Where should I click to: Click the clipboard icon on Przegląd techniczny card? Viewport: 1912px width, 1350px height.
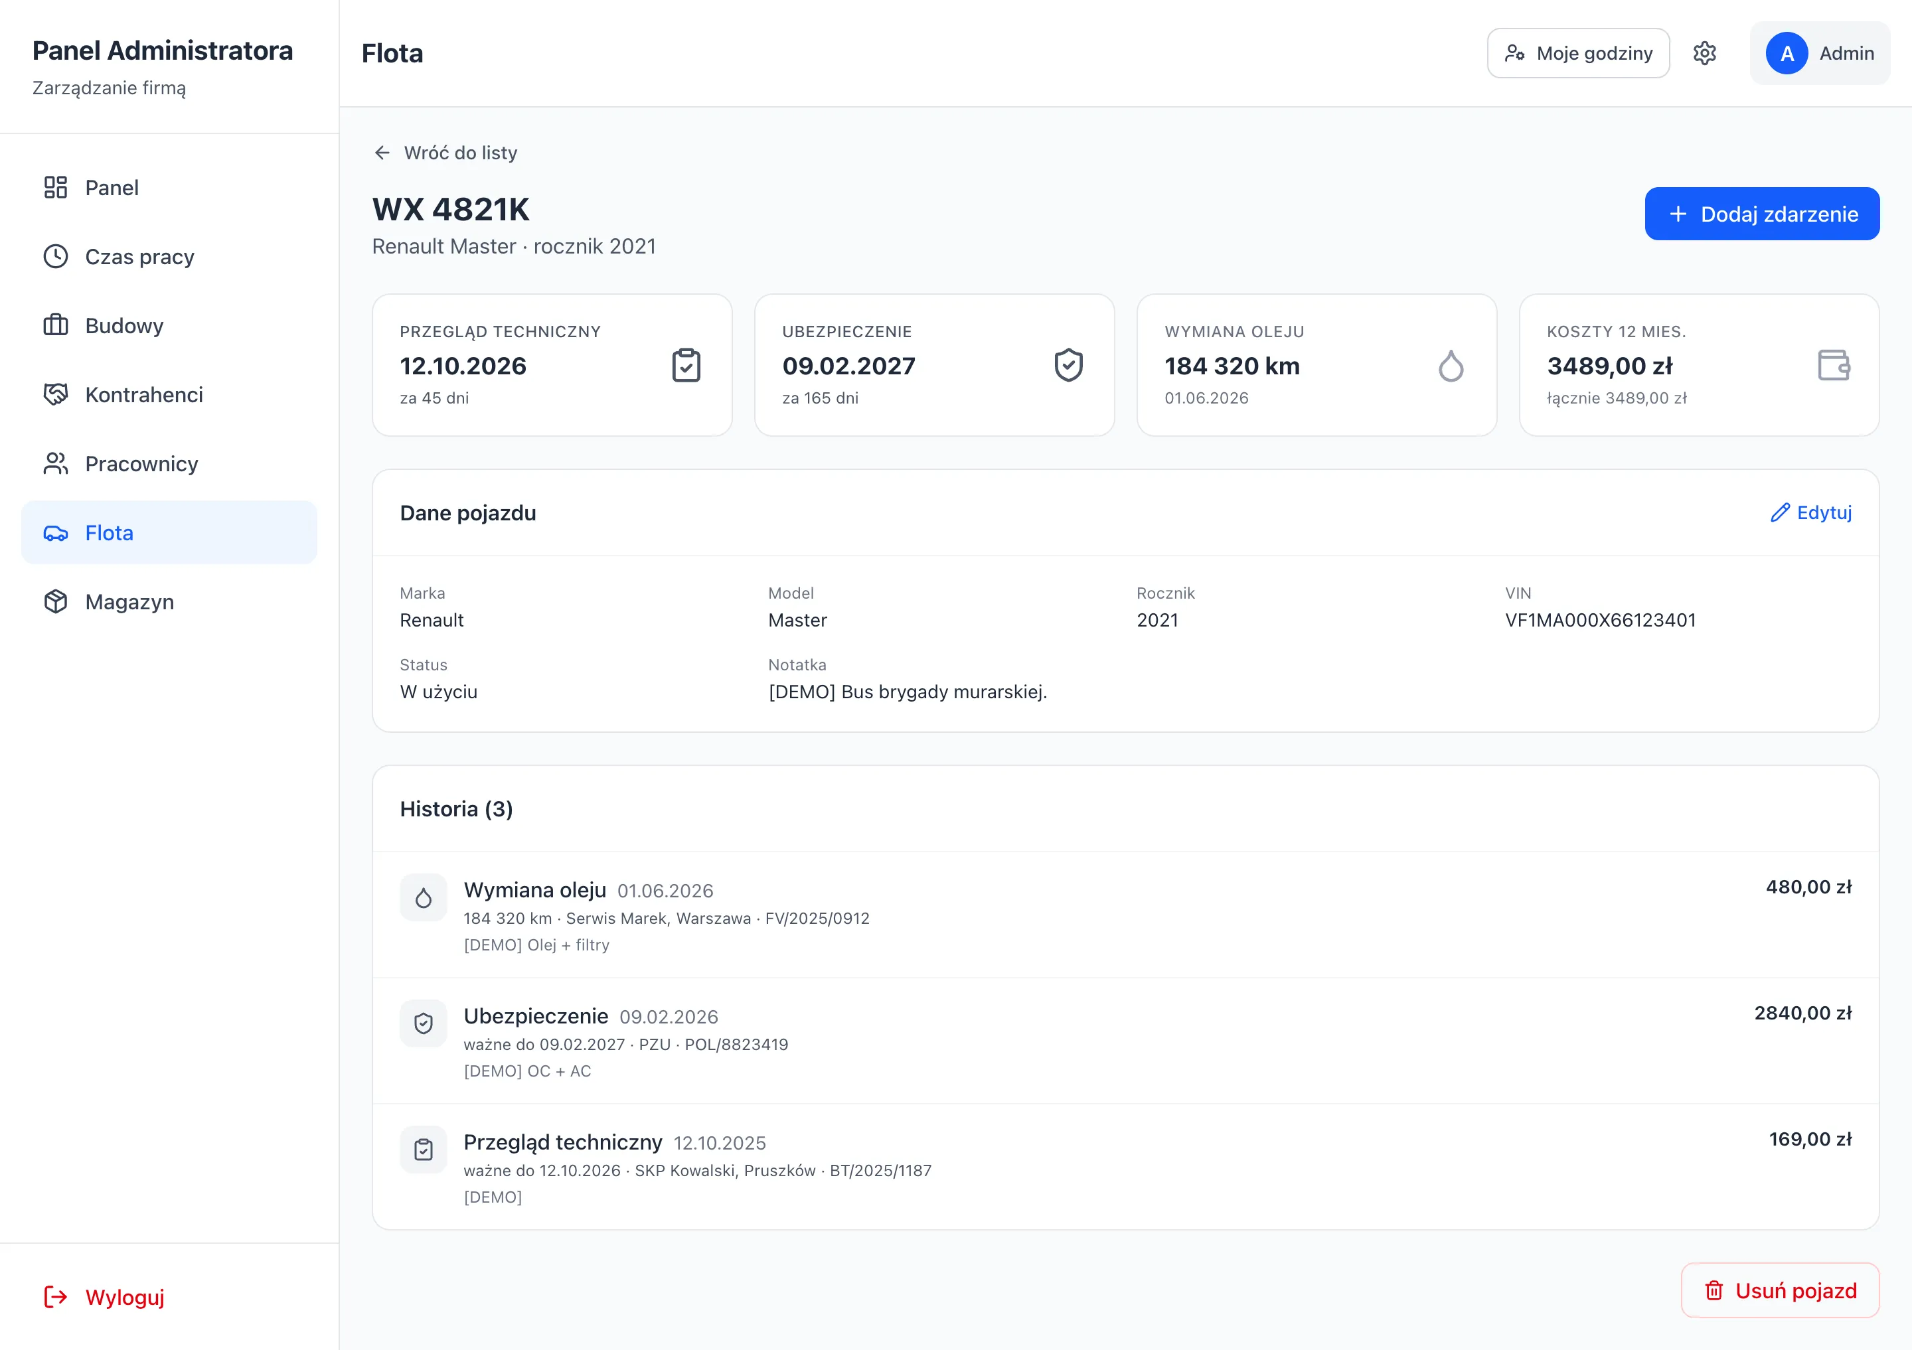pos(686,366)
